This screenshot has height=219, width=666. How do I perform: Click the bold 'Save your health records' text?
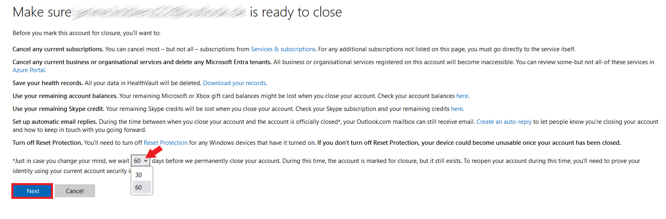[x=48, y=83]
